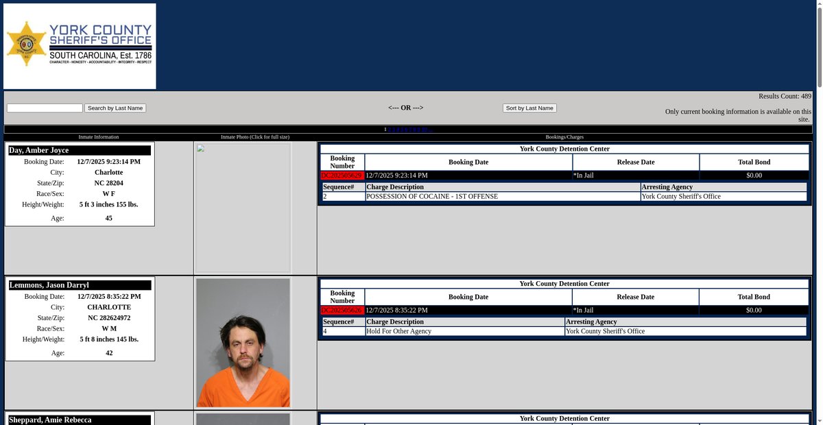Click Inmate Photo (Click for full size) header
Viewport: 823px width, 425px height.
coord(255,137)
